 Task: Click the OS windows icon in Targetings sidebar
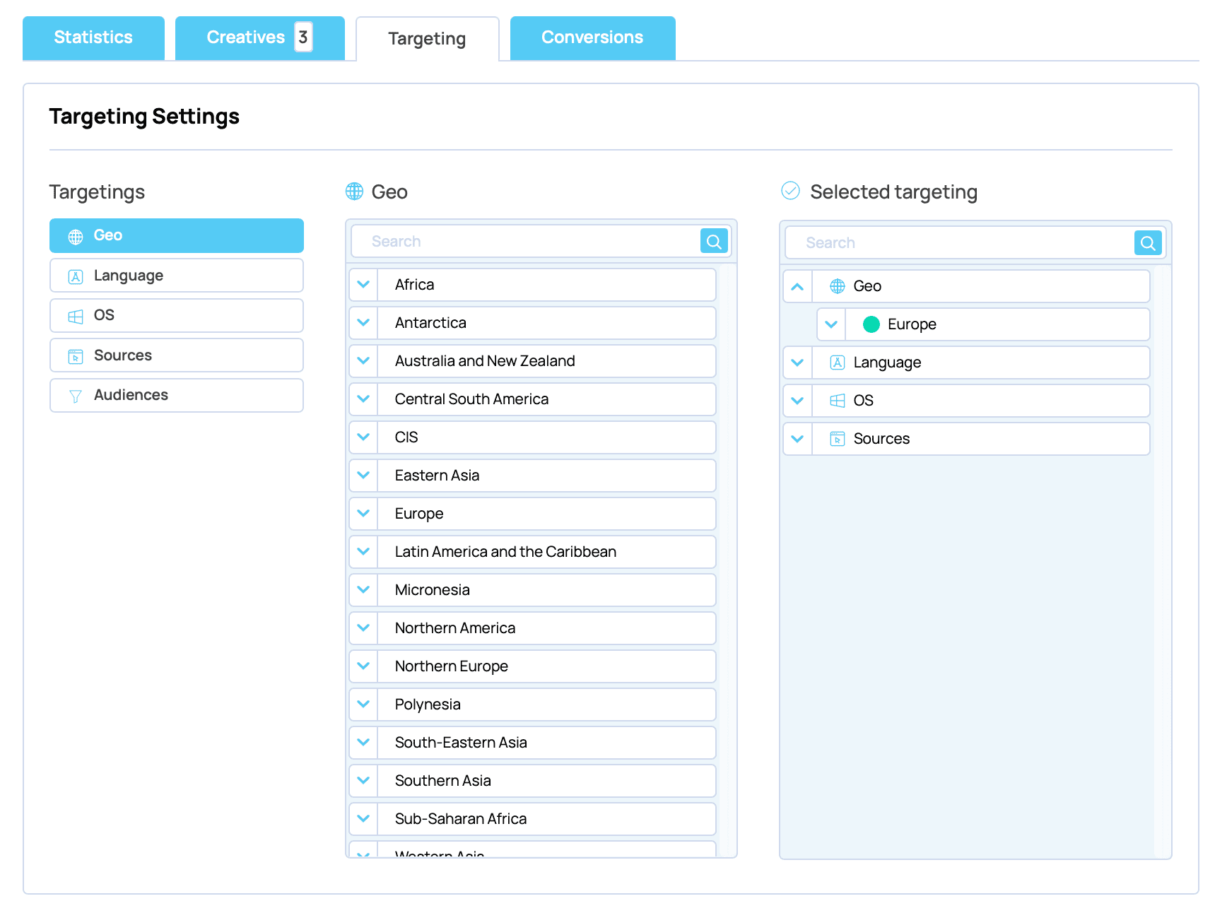(76, 317)
